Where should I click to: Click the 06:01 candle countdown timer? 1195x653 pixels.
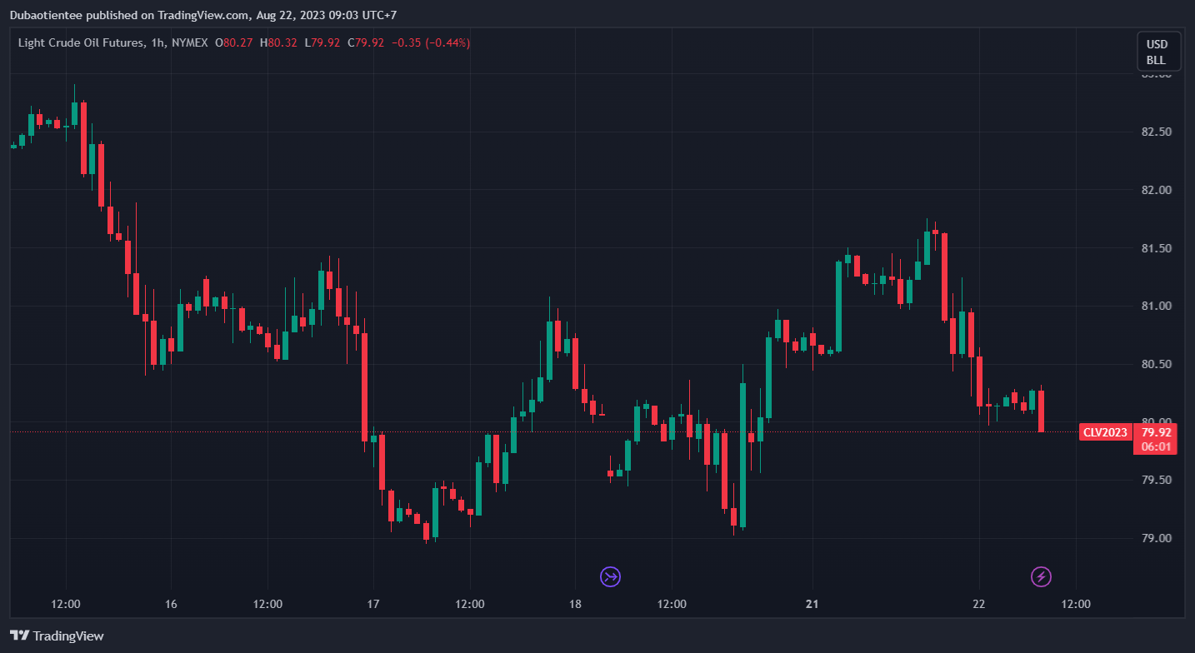(x=1156, y=446)
